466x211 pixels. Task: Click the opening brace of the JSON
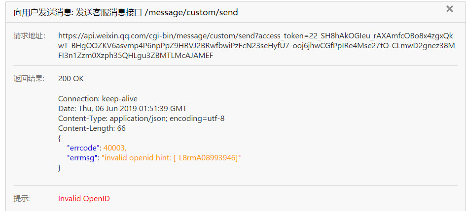coord(60,138)
